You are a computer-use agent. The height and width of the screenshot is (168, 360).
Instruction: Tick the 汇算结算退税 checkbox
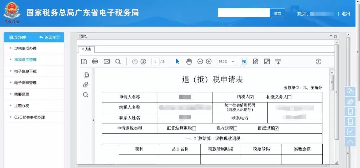(x=194, y=129)
